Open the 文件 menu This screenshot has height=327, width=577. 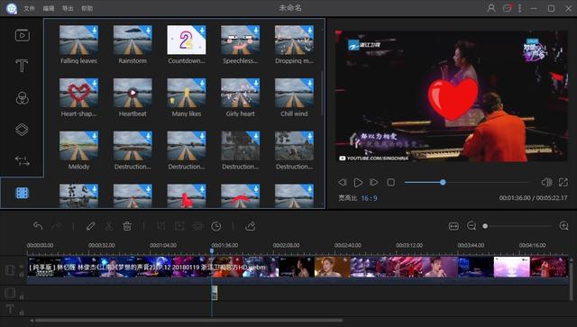point(29,8)
